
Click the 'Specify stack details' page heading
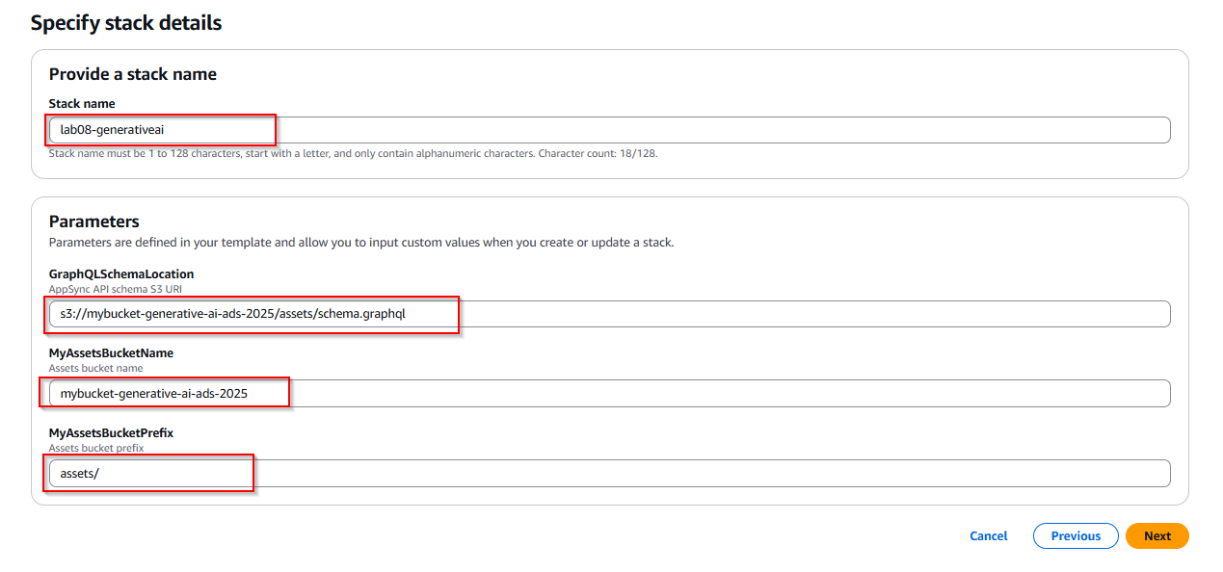click(126, 23)
